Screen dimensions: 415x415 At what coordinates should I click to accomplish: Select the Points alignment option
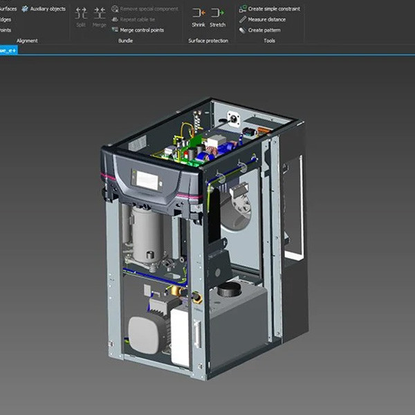tap(6, 30)
